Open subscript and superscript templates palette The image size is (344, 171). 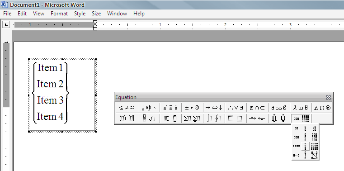pos(170,119)
